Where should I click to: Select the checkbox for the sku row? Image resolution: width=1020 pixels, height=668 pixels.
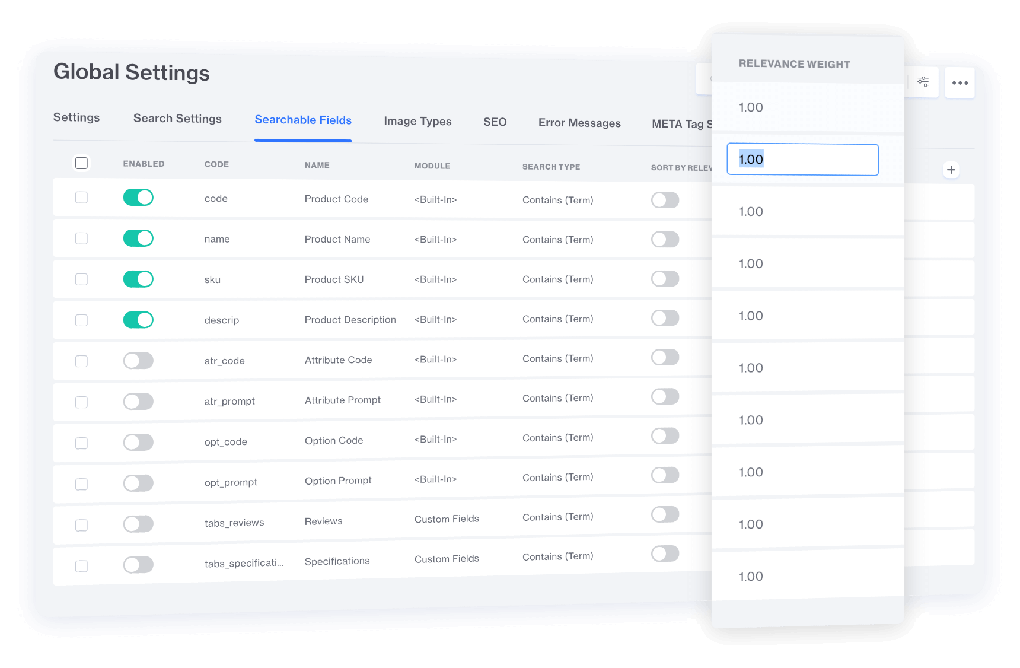tap(82, 279)
